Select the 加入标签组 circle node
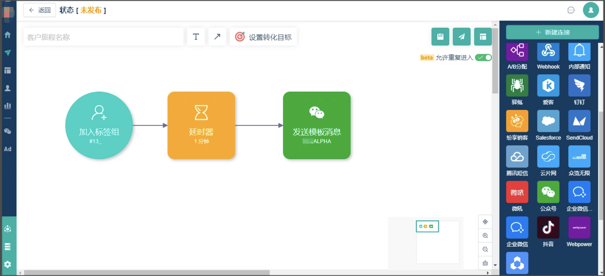This screenshot has height=276, width=605. pyautogui.click(x=99, y=125)
